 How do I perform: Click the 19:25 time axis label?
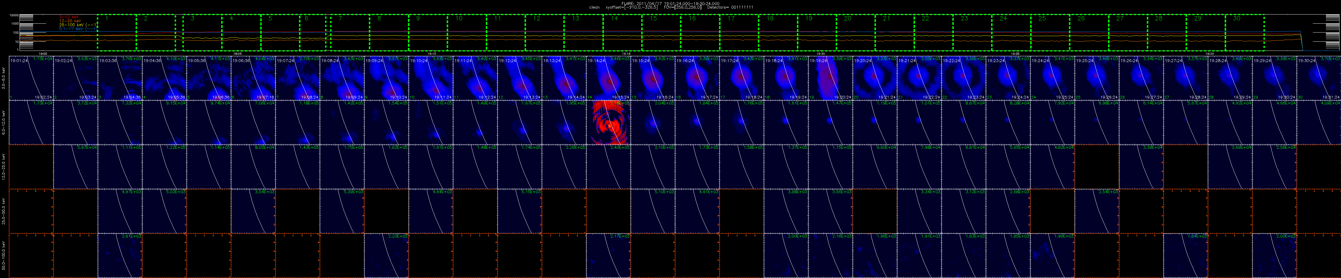click(x=1015, y=54)
